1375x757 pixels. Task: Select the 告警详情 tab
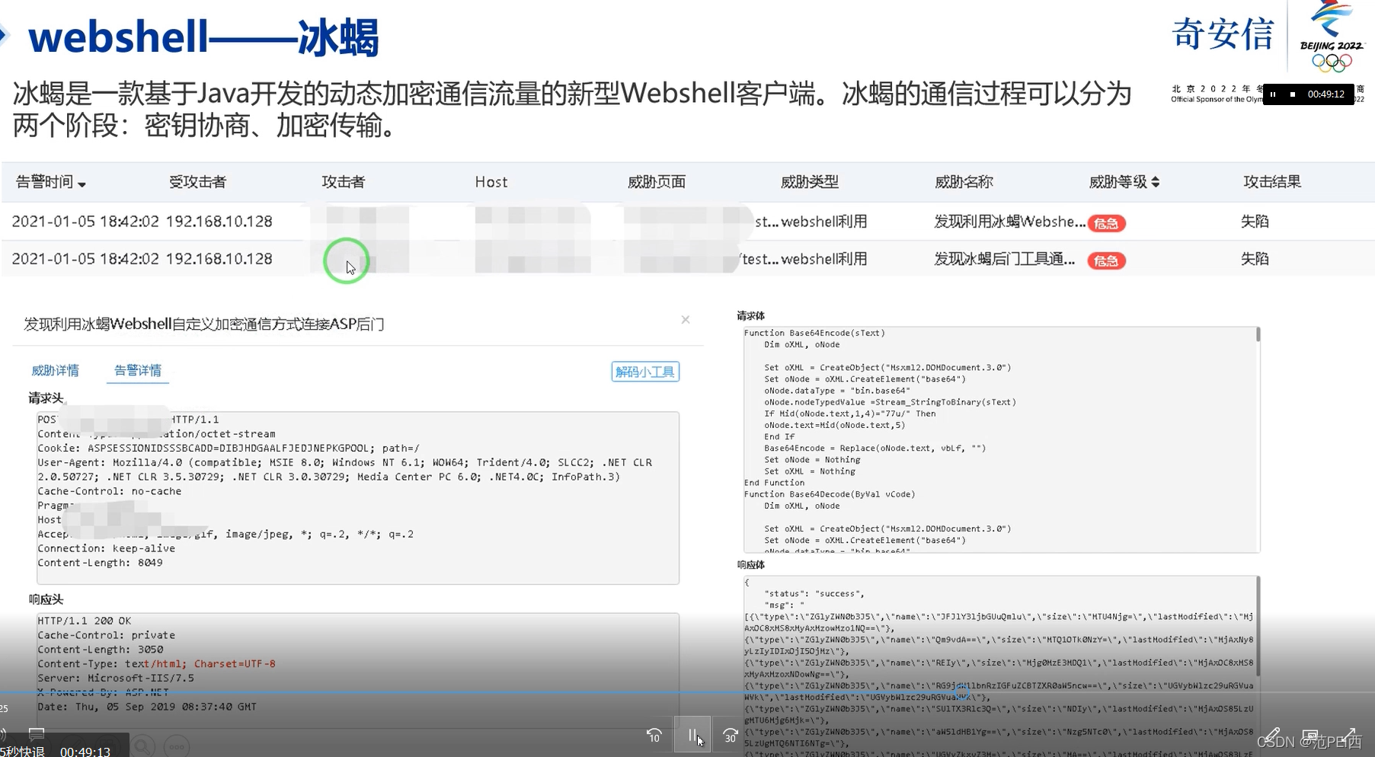tap(138, 370)
